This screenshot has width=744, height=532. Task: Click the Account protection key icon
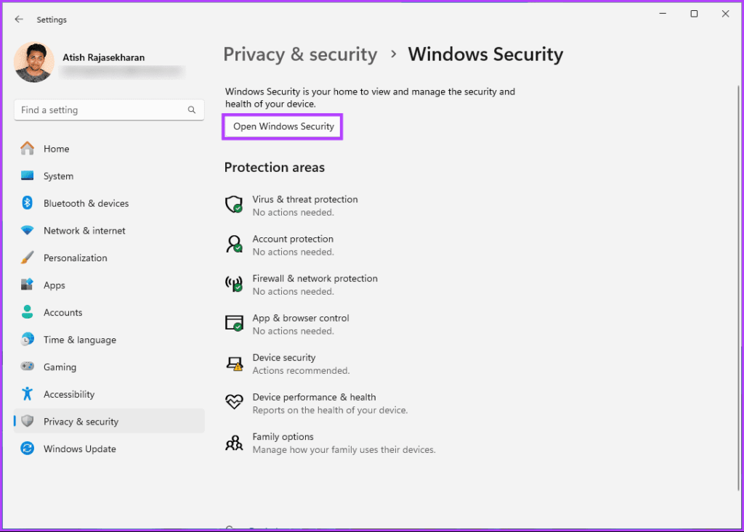click(234, 245)
